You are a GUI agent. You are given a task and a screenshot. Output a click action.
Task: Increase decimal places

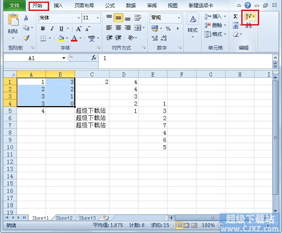[154, 38]
